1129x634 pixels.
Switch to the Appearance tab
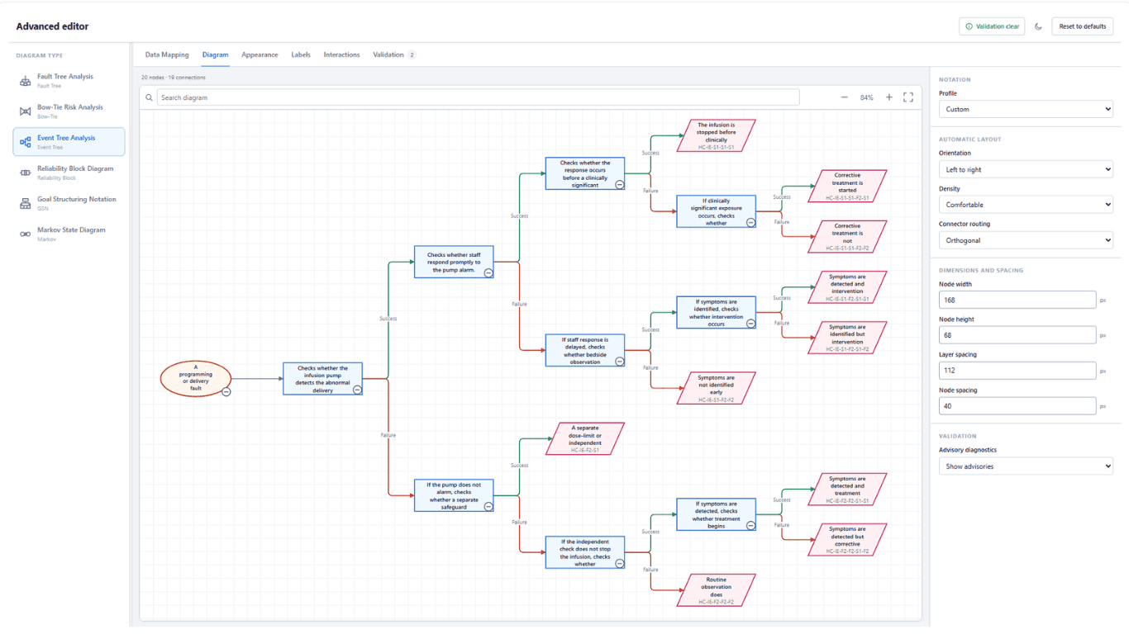pos(260,54)
